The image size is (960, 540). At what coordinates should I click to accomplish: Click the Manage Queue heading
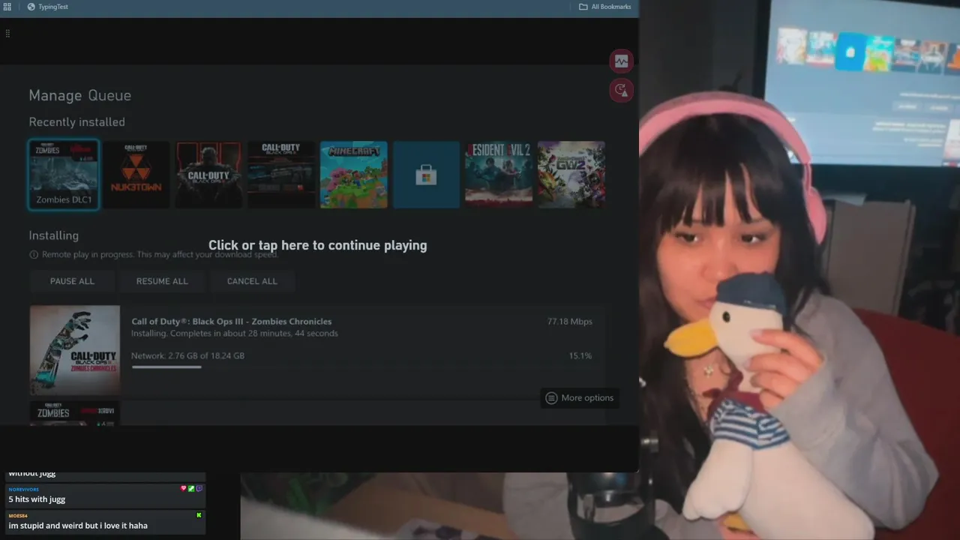pos(80,95)
